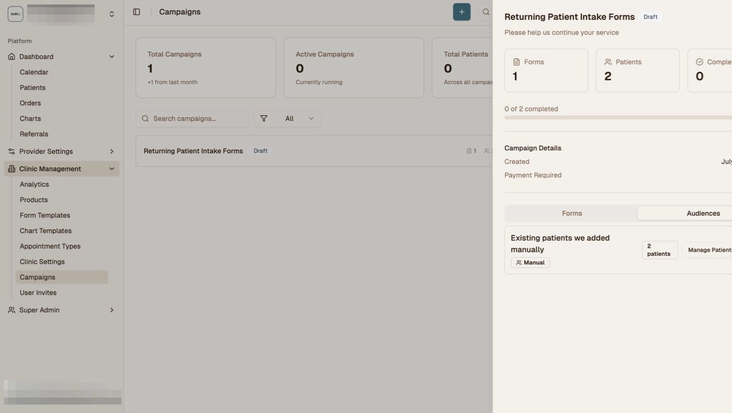Click the plus icon to add campaign
The image size is (732, 413).
461,12
